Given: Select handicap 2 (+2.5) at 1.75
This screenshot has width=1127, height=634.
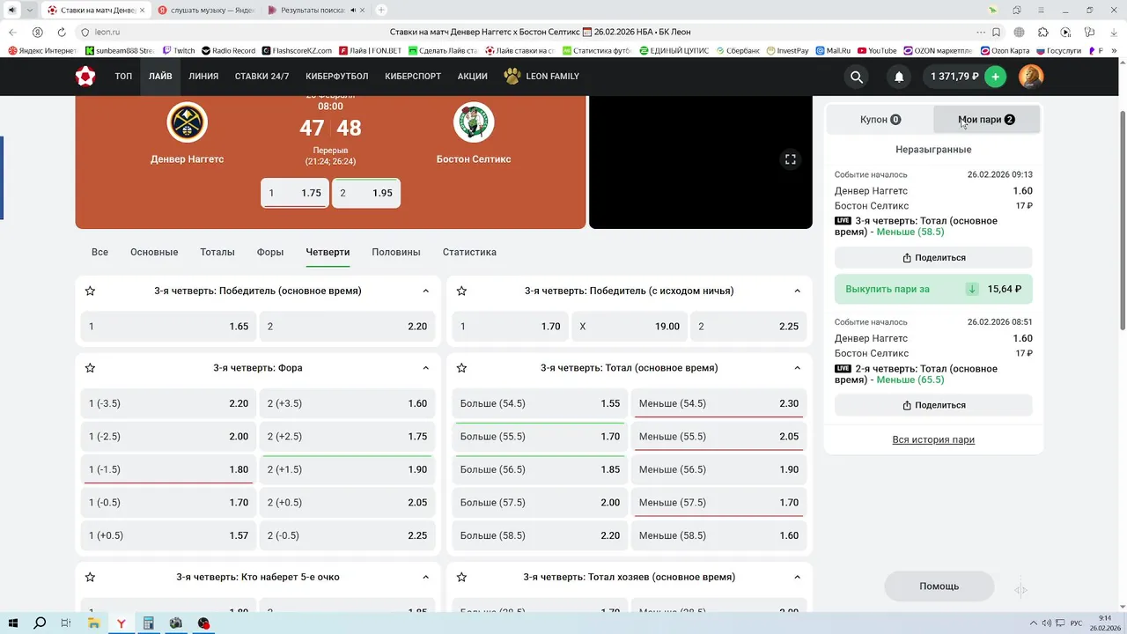Looking at the screenshot, I should tap(347, 437).
